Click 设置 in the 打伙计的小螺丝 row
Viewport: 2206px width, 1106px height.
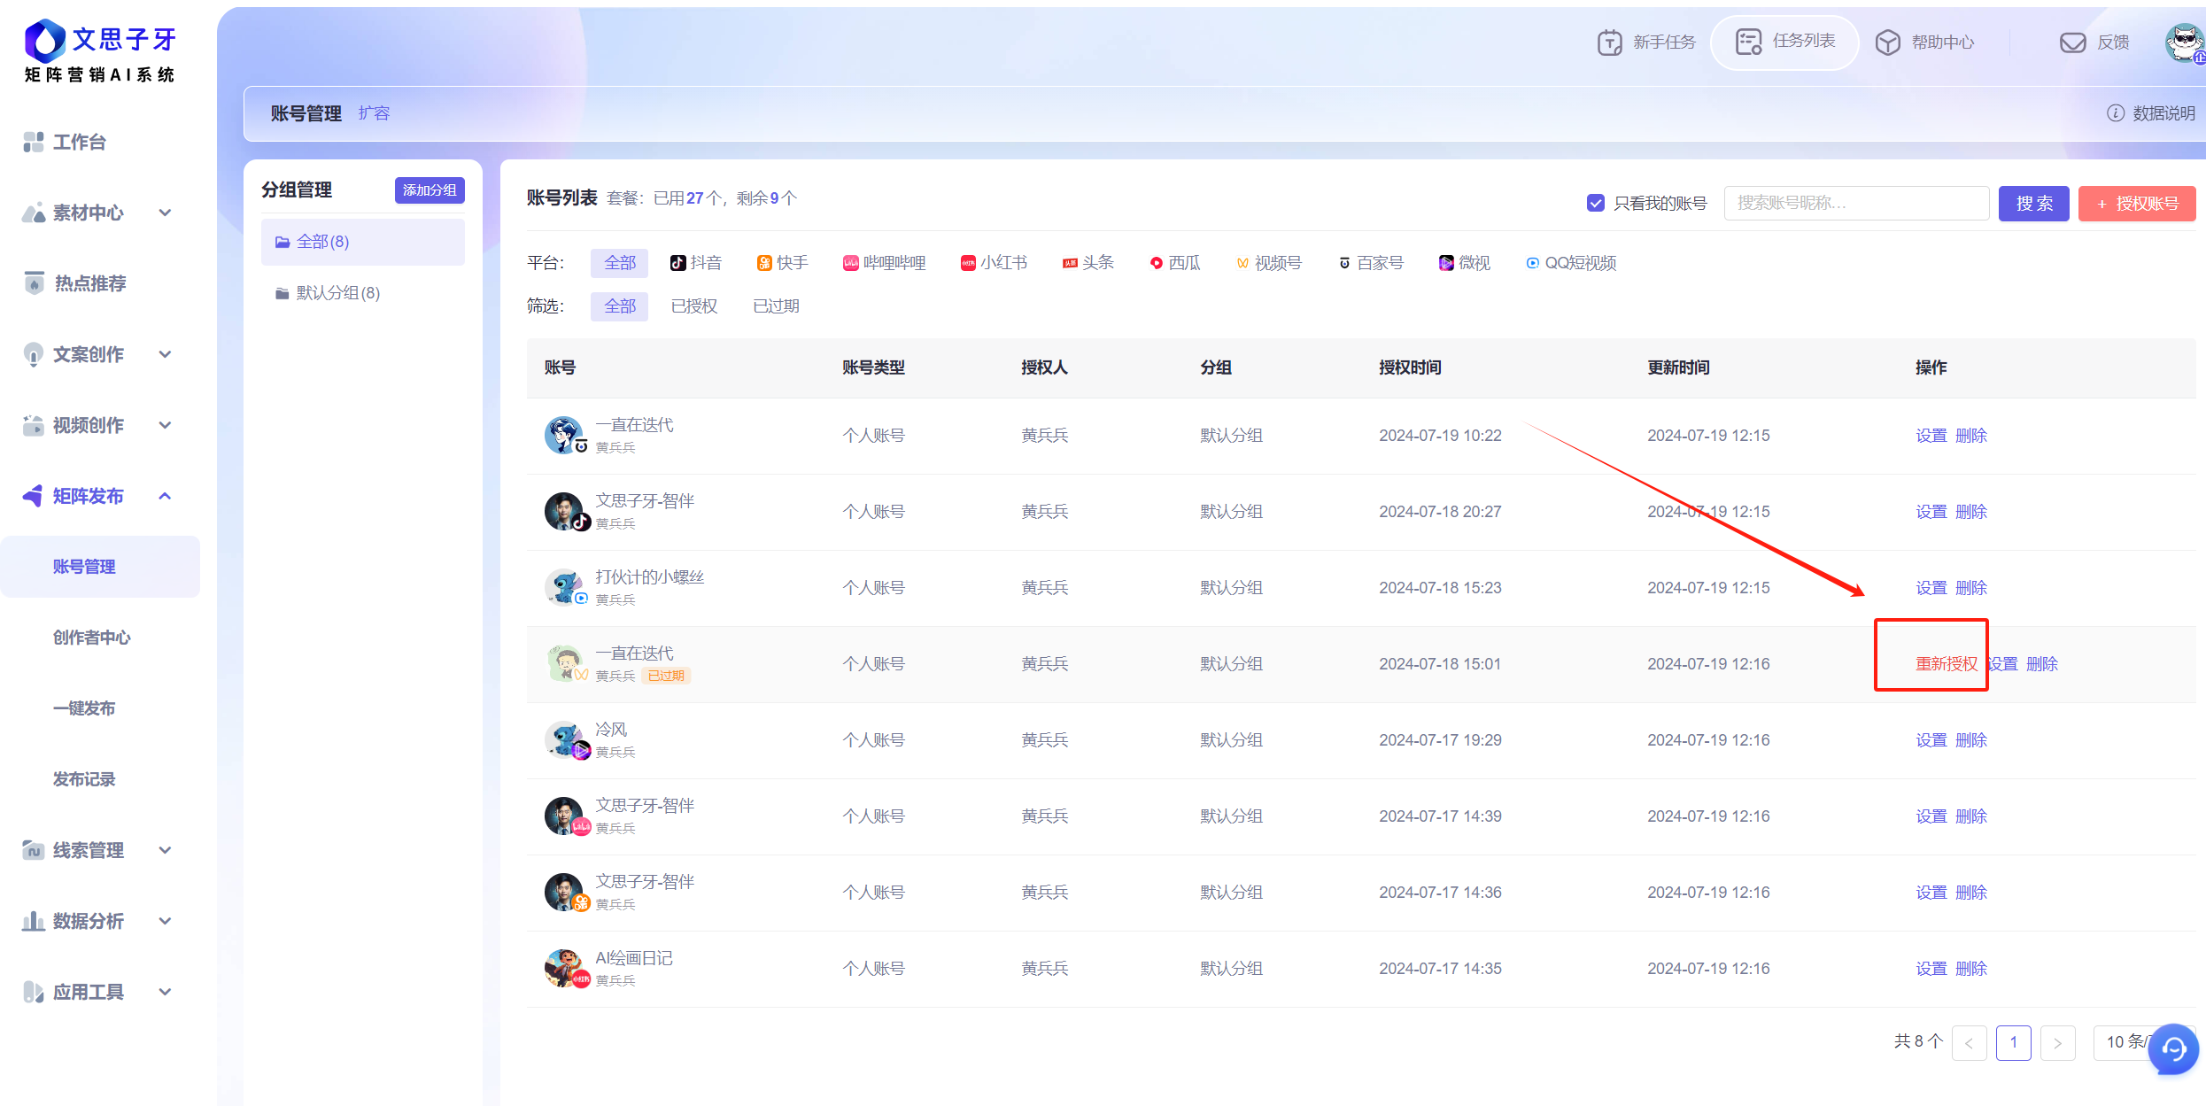pyautogui.click(x=1931, y=588)
